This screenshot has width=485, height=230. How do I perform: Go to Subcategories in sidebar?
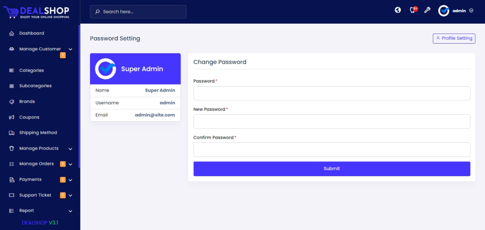coord(35,86)
